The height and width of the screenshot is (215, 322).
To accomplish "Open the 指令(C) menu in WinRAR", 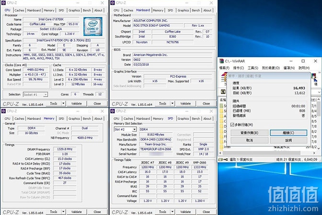I will point(239,68).
